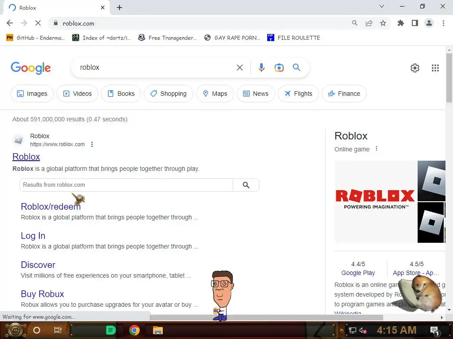Open Chrome three-dot menu
The width and height of the screenshot is (453, 339).
click(x=443, y=23)
